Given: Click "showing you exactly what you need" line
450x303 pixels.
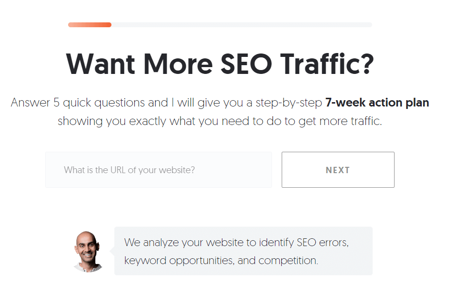Looking at the screenshot, I should tap(153, 121).
